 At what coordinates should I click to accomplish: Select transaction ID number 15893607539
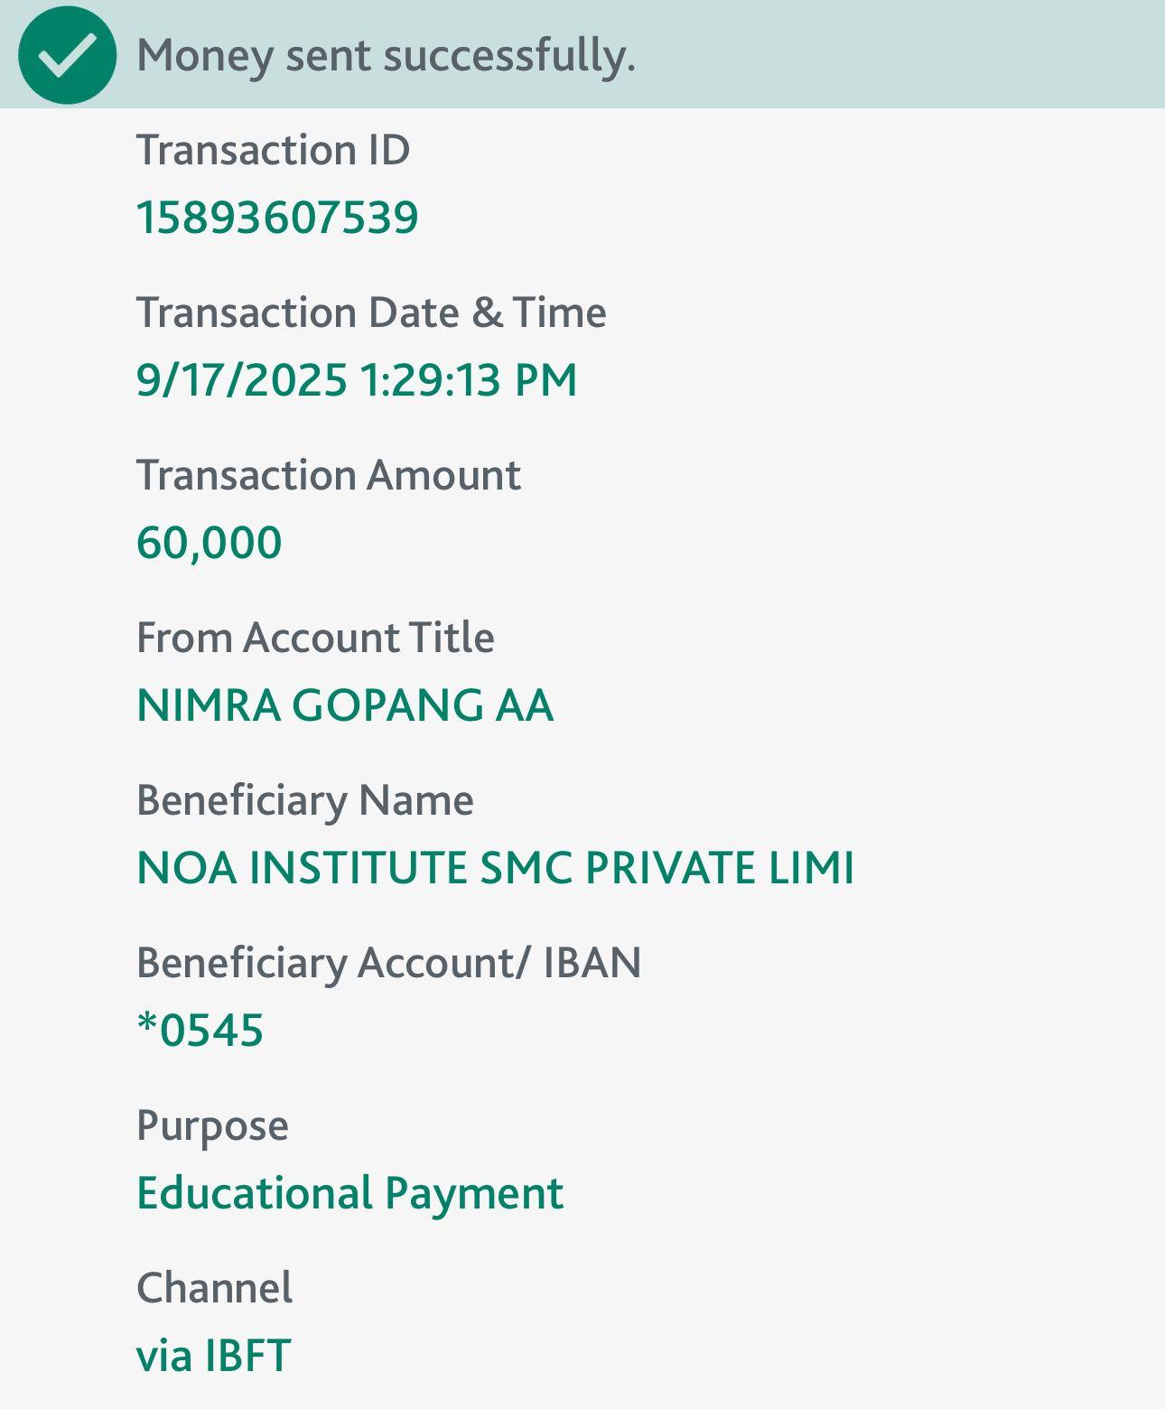tap(277, 218)
